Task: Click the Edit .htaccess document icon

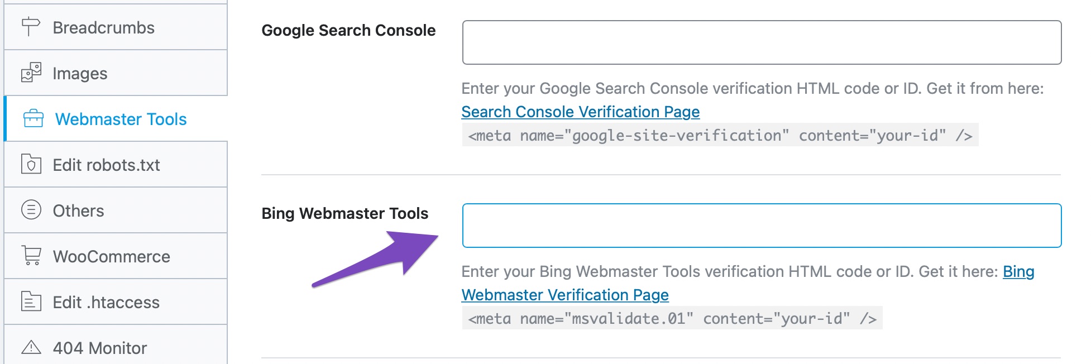Action: [31, 301]
